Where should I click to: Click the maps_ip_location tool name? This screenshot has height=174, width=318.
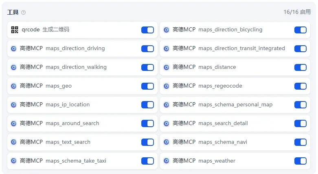[68, 105]
